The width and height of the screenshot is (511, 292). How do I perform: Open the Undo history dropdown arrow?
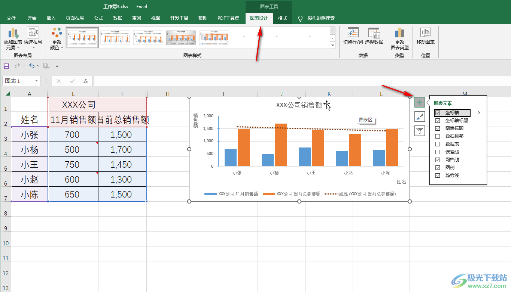click(x=39, y=66)
